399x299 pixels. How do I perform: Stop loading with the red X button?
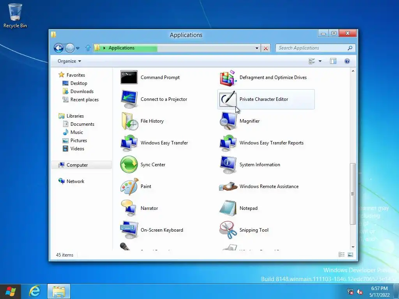[x=266, y=48]
